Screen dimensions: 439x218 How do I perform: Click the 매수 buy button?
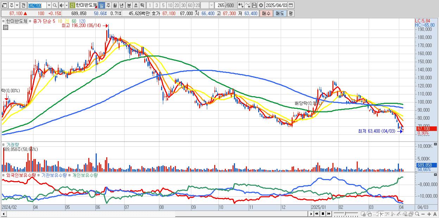pyautogui.click(x=266, y=13)
